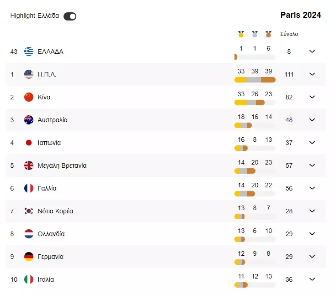Expand the ΕΛΛΑΔΑ row chevron
This screenshot has width=335, height=294.
coord(312,52)
